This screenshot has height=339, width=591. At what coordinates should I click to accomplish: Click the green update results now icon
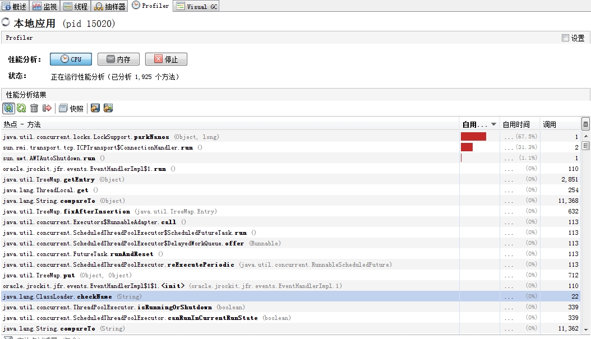pyautogui.click(x=21, y=109)
